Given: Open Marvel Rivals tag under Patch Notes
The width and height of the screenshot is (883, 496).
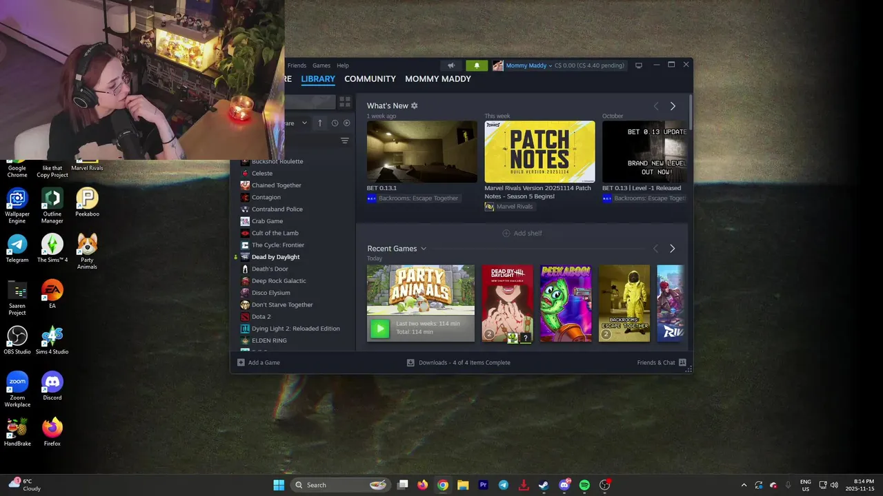Looking at the screenshot, I should coord(509,207).
